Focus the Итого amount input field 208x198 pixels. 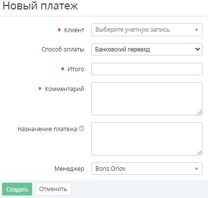point(147,69)
